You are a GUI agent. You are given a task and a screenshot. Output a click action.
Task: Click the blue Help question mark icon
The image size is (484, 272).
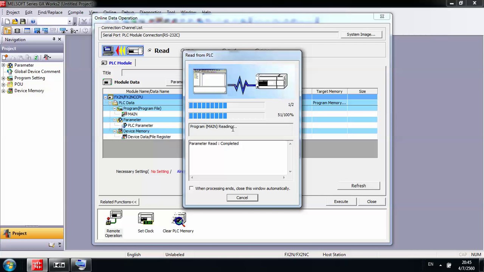(x=33, y=22)
